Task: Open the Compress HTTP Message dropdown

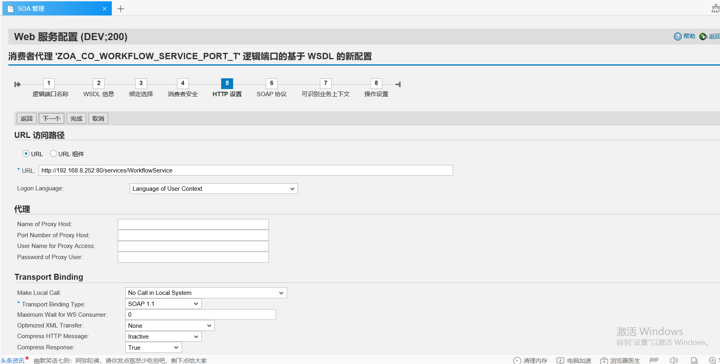Action: tap(196, 336)
